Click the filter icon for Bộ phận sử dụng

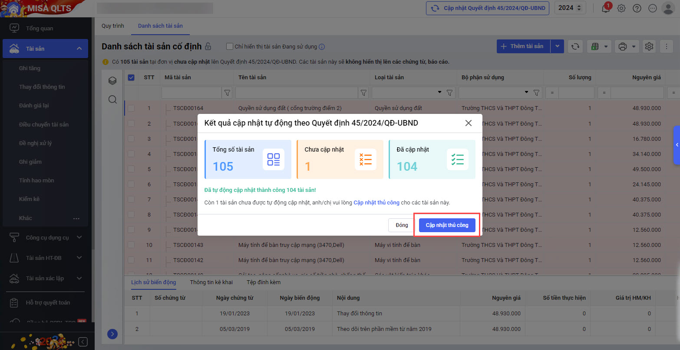(x=537, y=93)
